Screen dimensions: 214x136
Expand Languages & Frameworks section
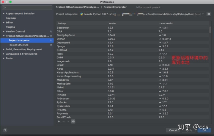pos(4,54)
